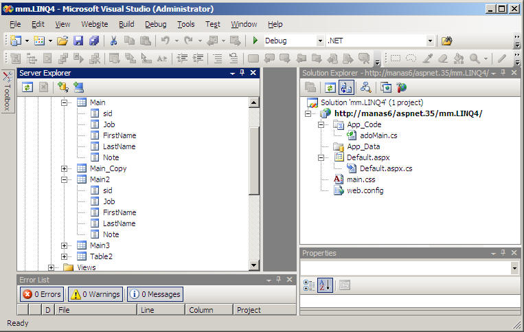Image resolution: width=524 pixels, height=332 pixels.
Task: Sort Error List by File column
Action: 96,310
